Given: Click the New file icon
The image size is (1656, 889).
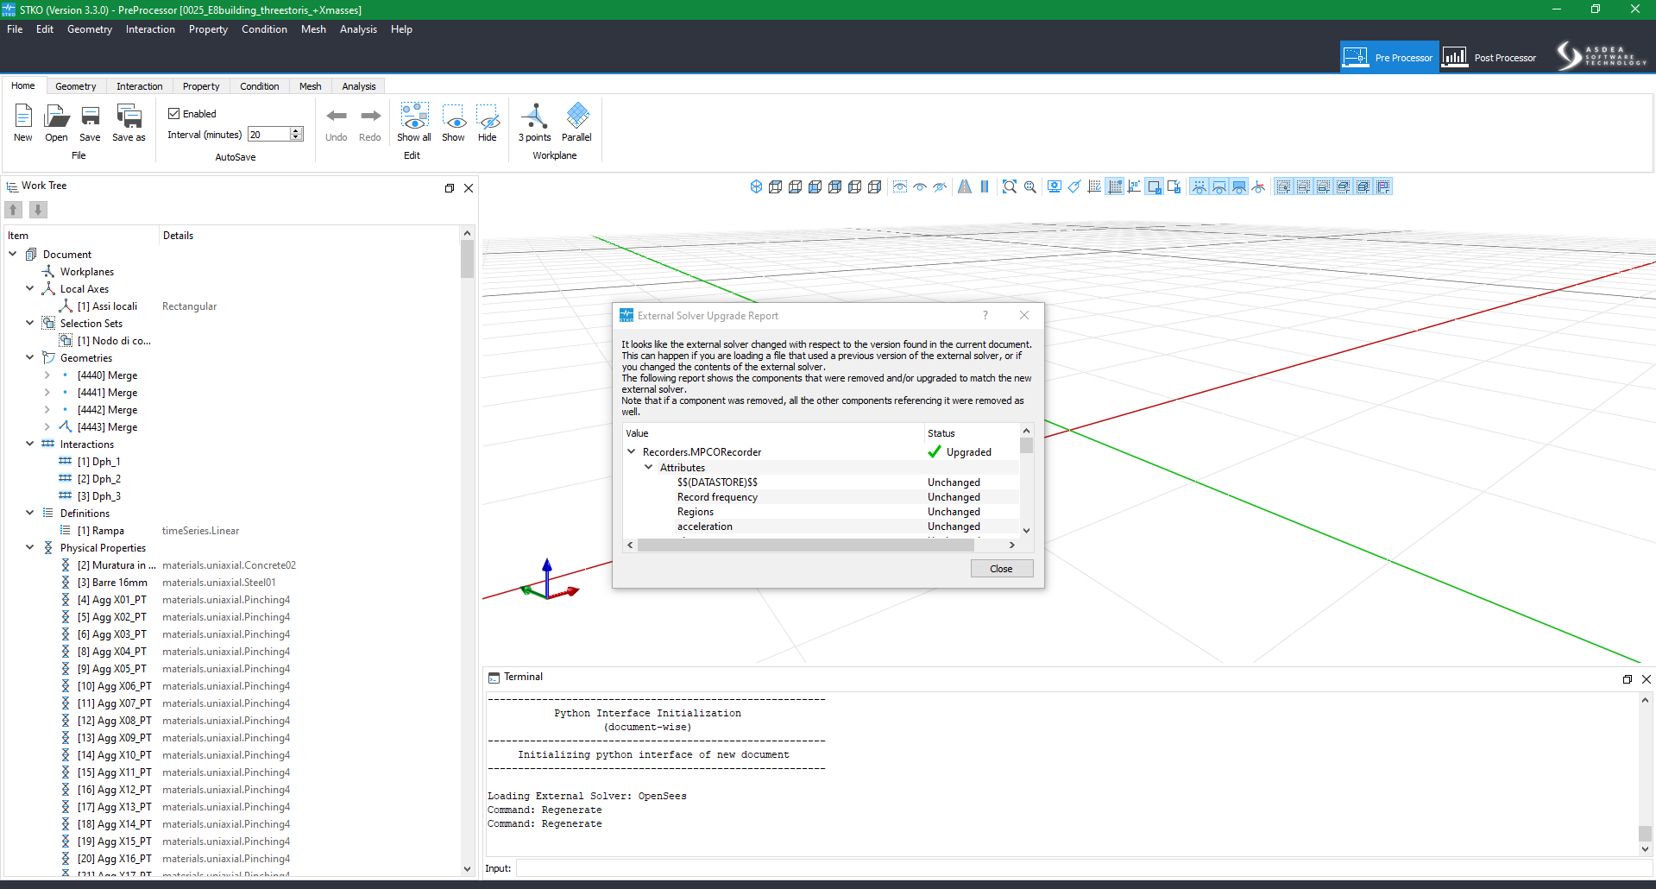Looking at the screenshot, I should tap(23, 117).
